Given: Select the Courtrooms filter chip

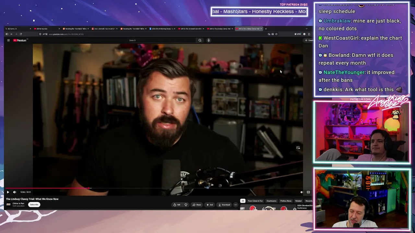Looking at the screenshot, I should point(271,201).
